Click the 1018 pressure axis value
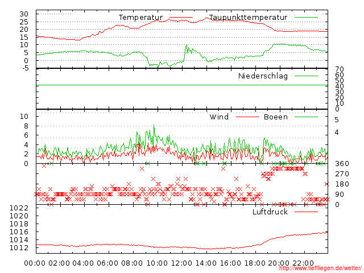Image resolution: width=364 pixels, height=273 pixels. tap(19, 224)
